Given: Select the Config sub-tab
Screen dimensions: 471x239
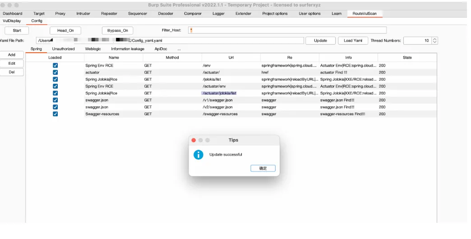Looking at the screenshot, I should click(x=37, y=21).
